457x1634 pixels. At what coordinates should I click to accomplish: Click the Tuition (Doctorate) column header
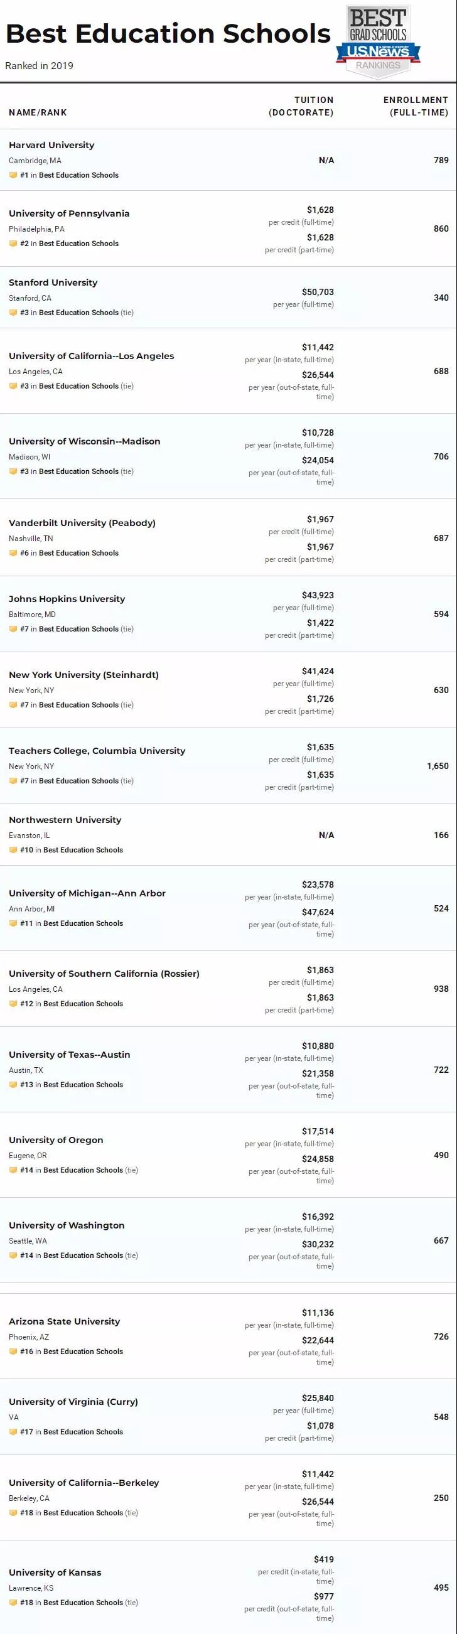[301, 106]
